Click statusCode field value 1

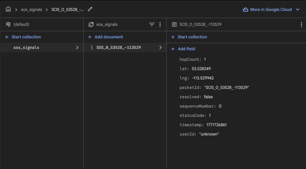pos(210,116)
